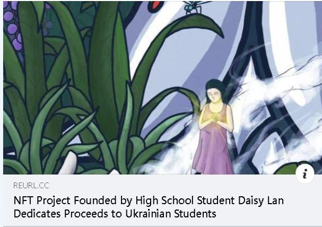The height and width of the screenshot is (227, 322).
Task: Click the headline line "Dedicates Proceeds to Ukrainian Students"
Action: pyautogui.click(x=115, y=214)
